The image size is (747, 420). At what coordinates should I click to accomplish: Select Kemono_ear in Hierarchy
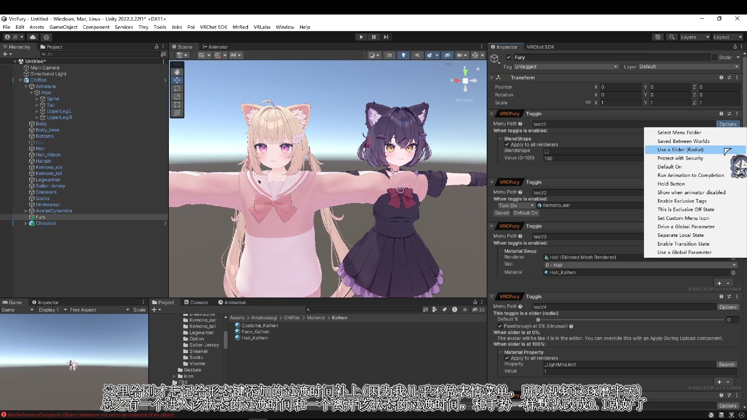tap(49, 167)
